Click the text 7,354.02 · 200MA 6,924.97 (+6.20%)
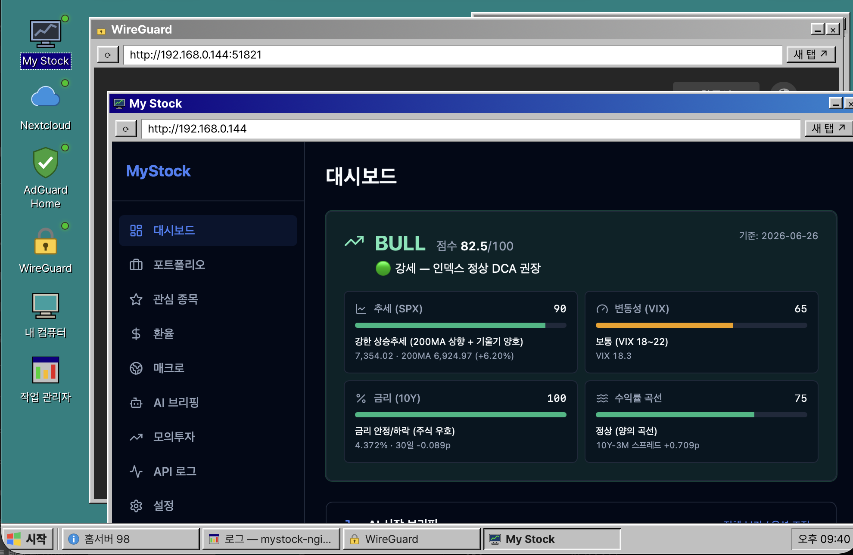Screen dimensions: 853x555 (434, 356)
